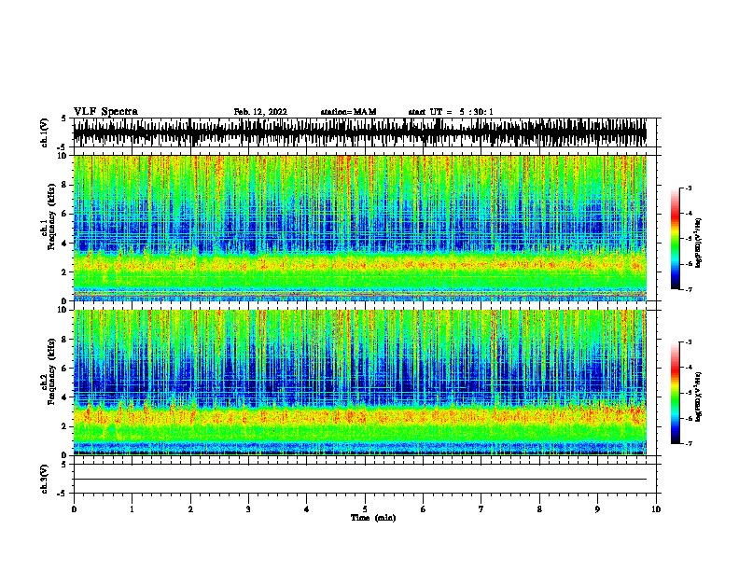Click the "ch.2 Frequency (kHz)" axis label

tap(48, 371)
